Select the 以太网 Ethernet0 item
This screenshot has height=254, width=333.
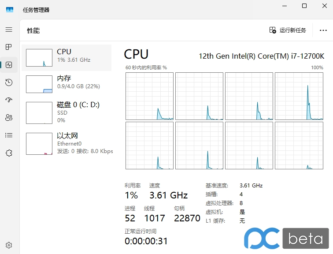(x=67, y=143)
